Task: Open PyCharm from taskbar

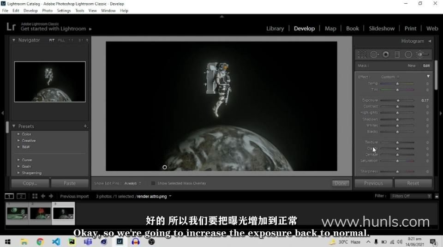Action: (x=72, y=241)
